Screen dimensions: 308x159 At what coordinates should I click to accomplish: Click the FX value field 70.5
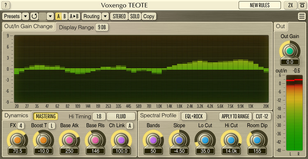[x=17, y=151]
